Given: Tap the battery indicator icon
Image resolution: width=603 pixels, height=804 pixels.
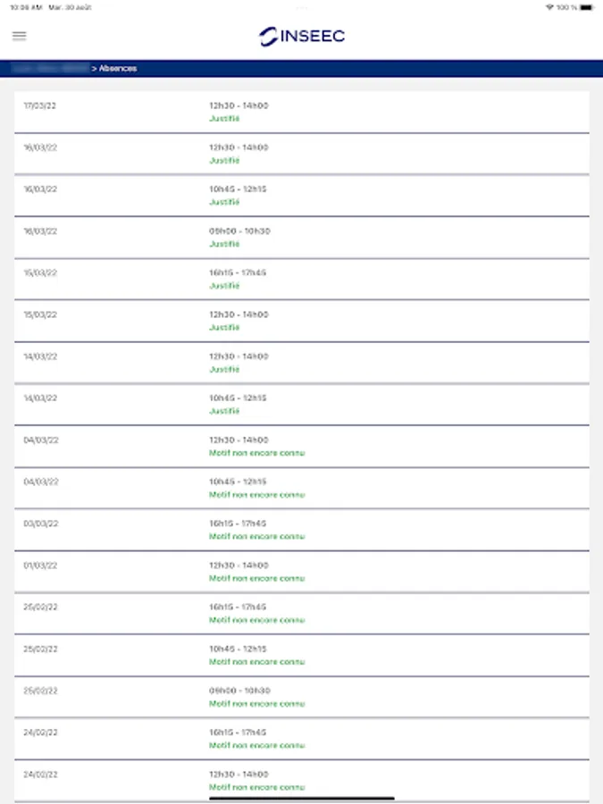Looking at the screenshot, I should pyautogui.click(x=585, y=7).
